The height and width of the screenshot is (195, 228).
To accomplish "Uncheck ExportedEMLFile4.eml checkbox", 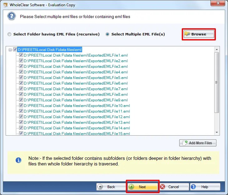I will click(x=21, y=72).
